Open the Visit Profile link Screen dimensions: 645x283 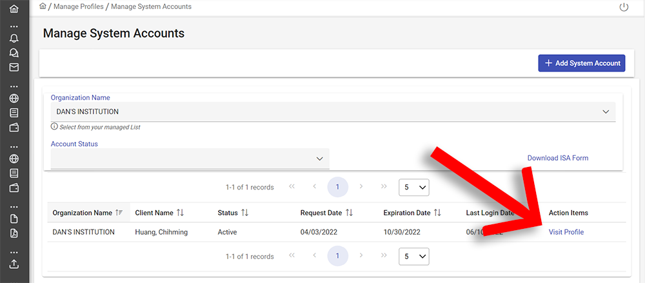(x=566, y=232)
